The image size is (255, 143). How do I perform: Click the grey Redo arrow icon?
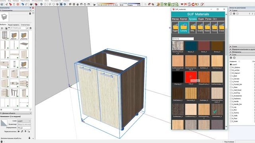tap(26, 4)
